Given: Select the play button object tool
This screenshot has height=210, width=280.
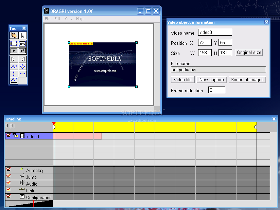Looking at the screenshot, I should [x=14, y=51].
